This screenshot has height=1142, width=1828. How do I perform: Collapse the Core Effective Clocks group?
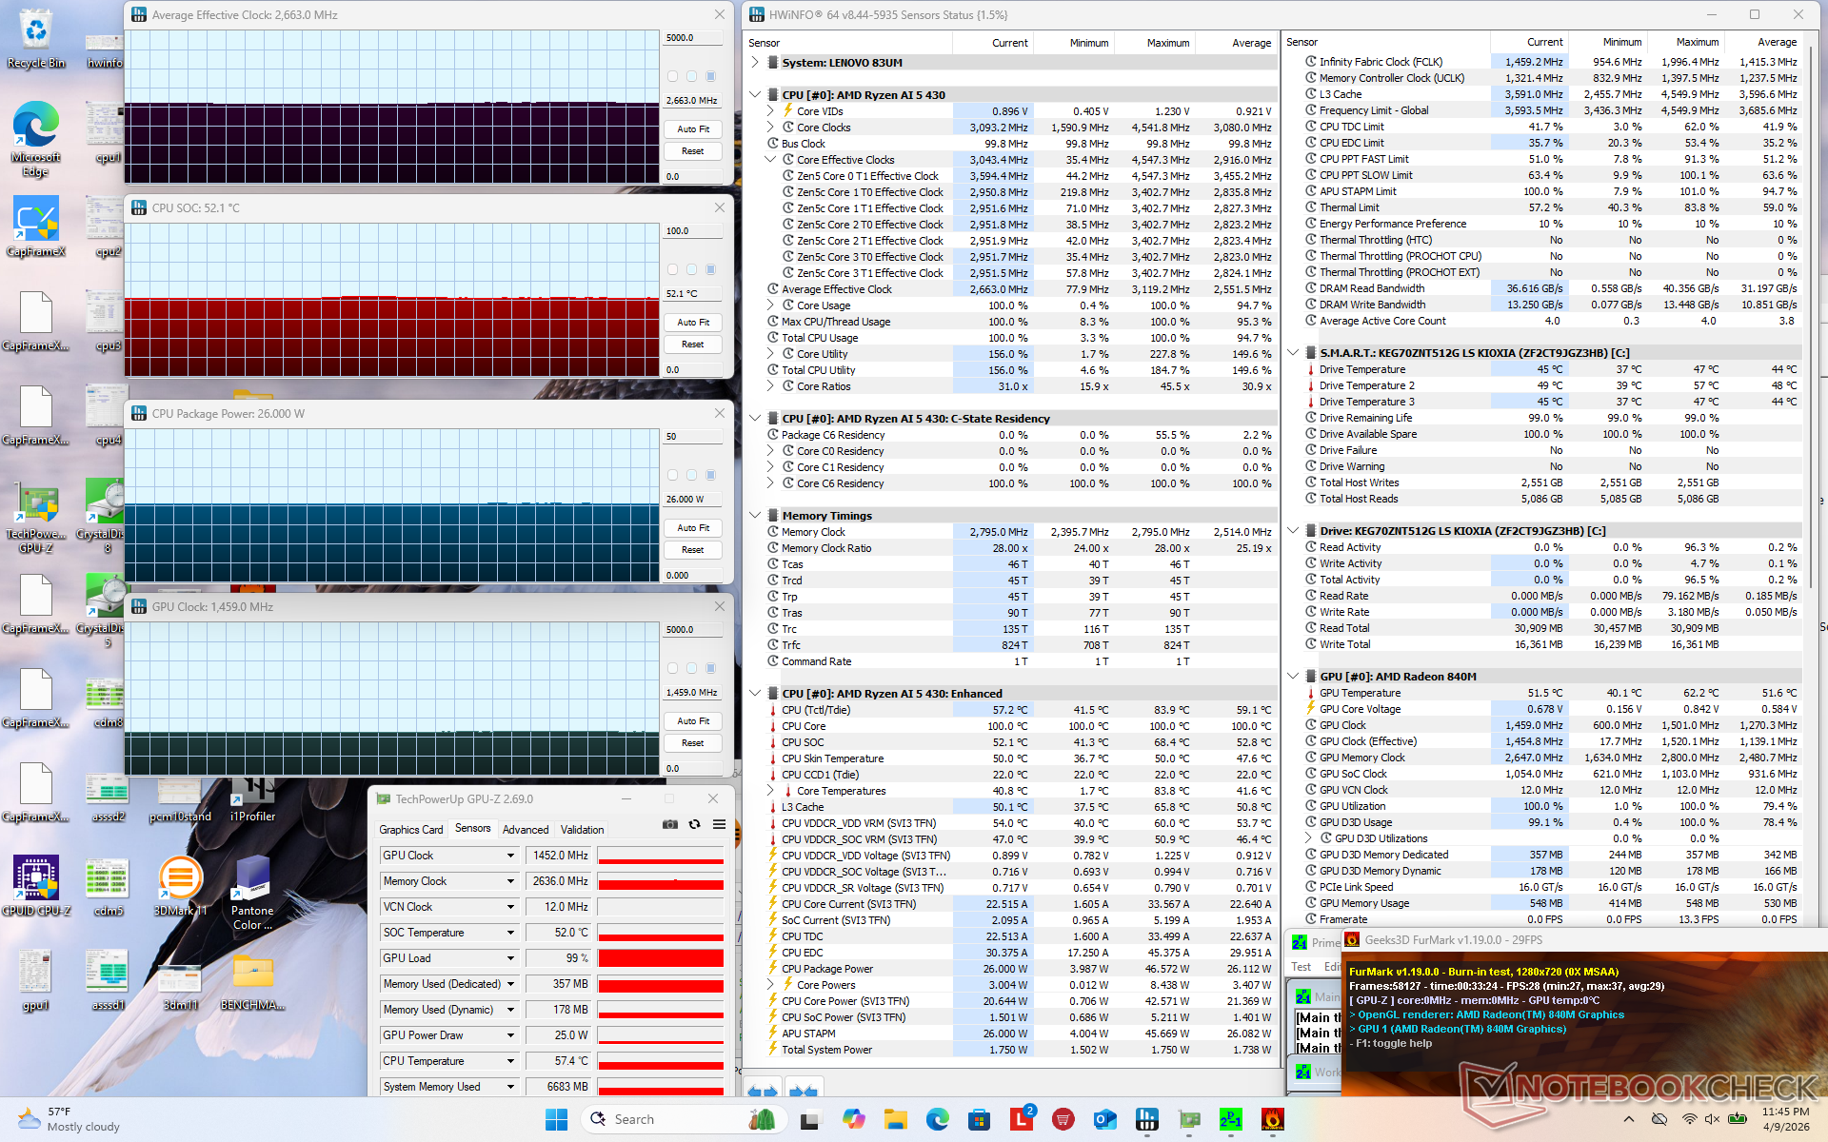coord(770,160)
